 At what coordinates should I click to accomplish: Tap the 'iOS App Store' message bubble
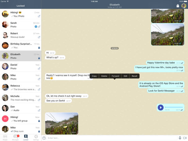[161, 85]
